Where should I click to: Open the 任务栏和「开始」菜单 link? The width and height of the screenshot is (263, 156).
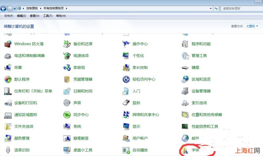click(33, 91)
